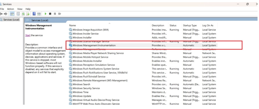The image size is (259, 109).
Task: Click gear icon beside Windows Search
Action: (70, 84)
